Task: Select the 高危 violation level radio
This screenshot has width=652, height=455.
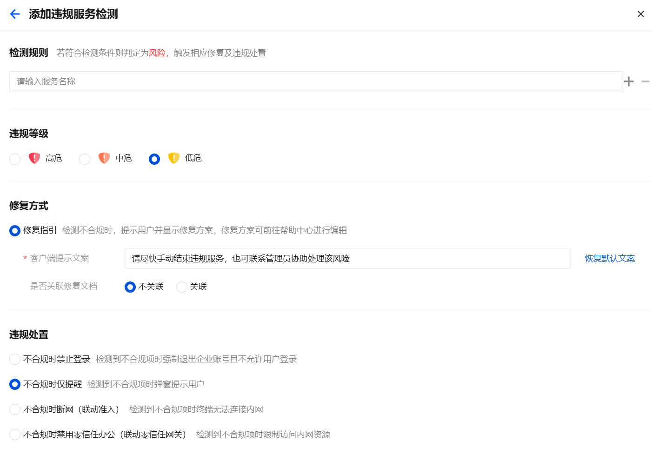Action: pos(15,159)
